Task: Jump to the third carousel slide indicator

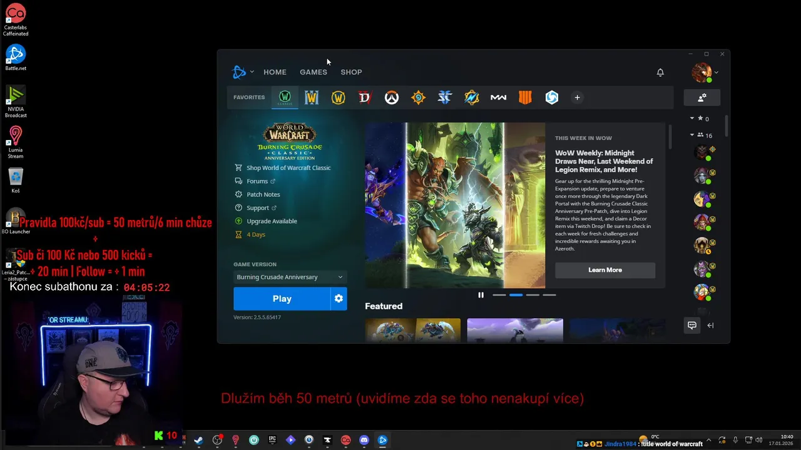Action: [533, 295]
